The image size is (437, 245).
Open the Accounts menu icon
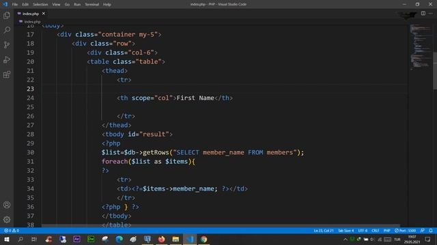tap(7, 205)
